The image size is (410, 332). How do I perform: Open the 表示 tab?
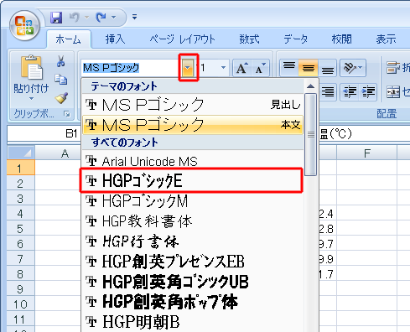tap(386, 39)
